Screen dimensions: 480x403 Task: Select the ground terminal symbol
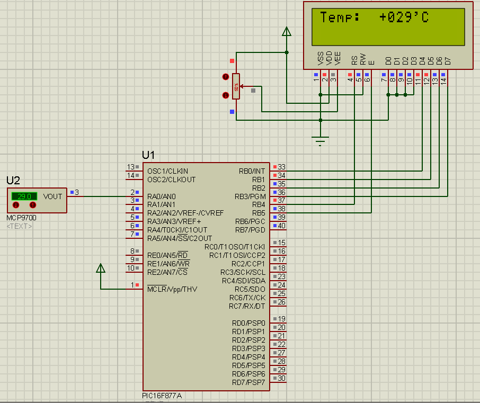[x=320, y=141]
